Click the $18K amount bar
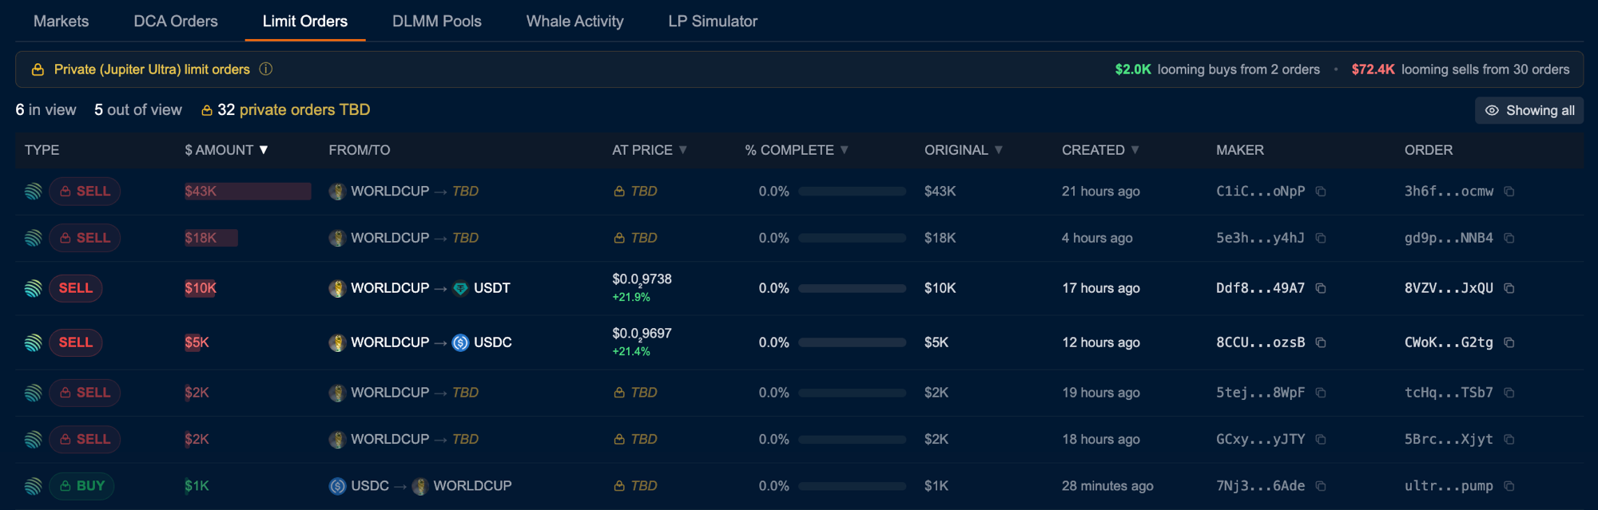This screenshot has height=510, width=1598. point(211,238)
